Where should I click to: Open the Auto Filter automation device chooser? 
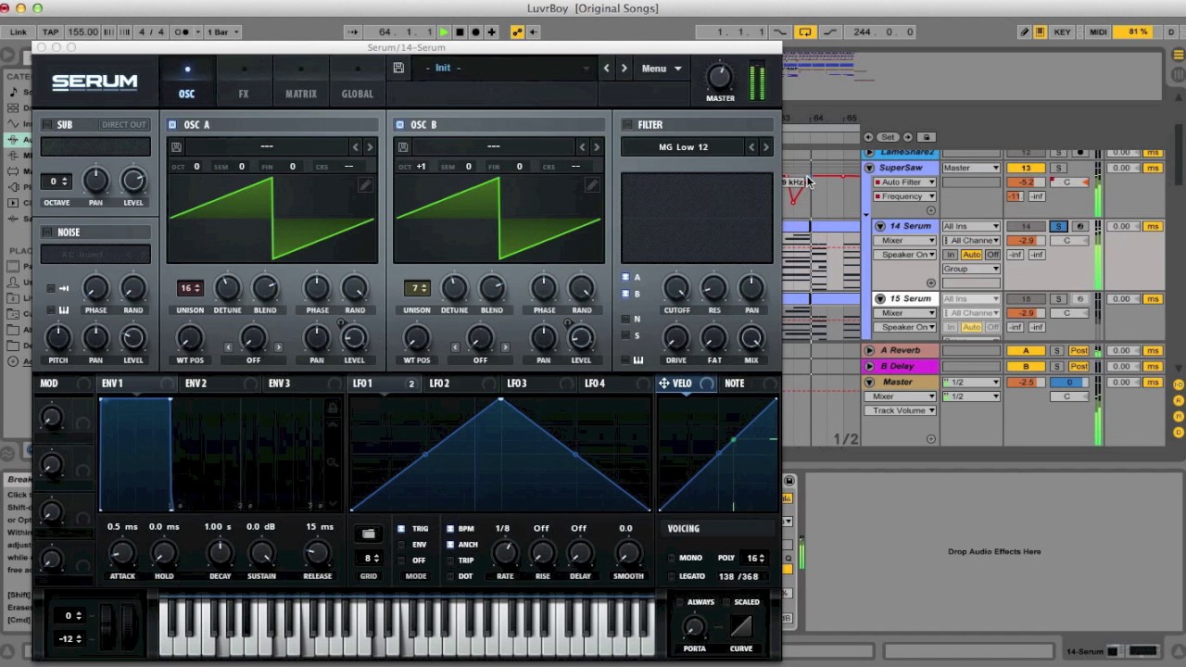click(x=904, y=182)
